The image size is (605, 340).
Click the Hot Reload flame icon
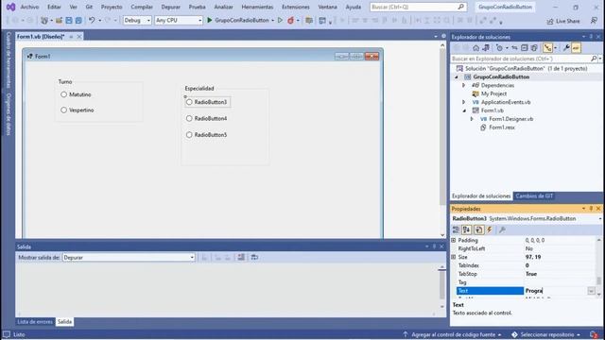[x=290, y=21]
